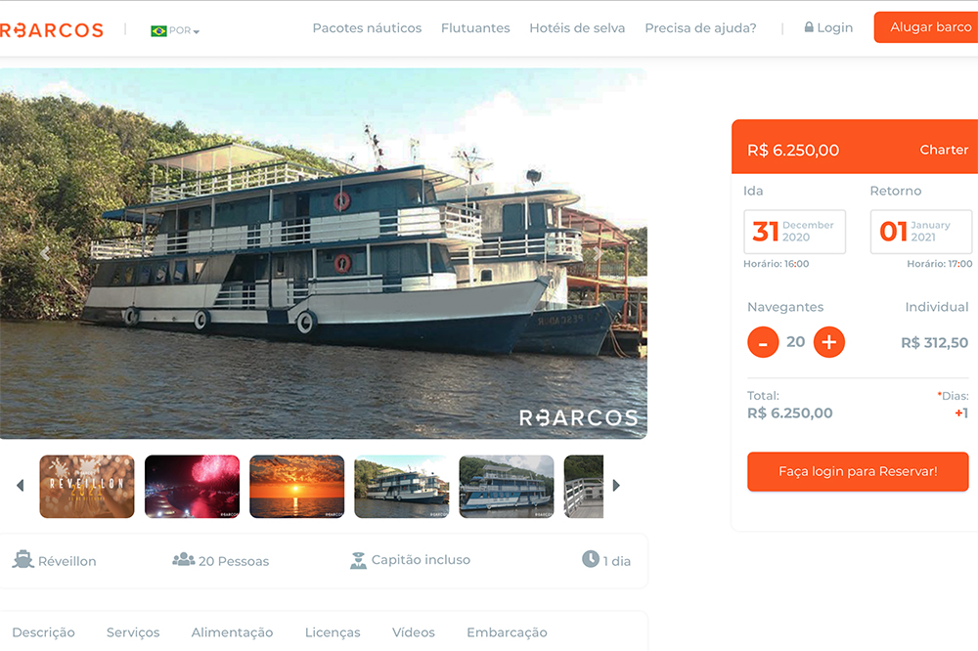The height and width of the screenshot is (651, 978).
Task: Open the Retorno date picker, 01 January
Action: pyautogui.click(x=921, y=232)
